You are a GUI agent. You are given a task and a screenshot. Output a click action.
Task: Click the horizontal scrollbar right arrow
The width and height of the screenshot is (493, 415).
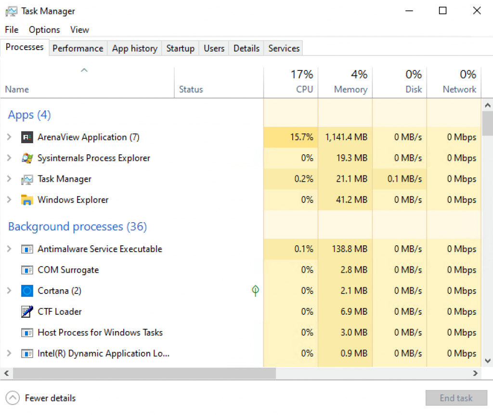tap(476, 374)
